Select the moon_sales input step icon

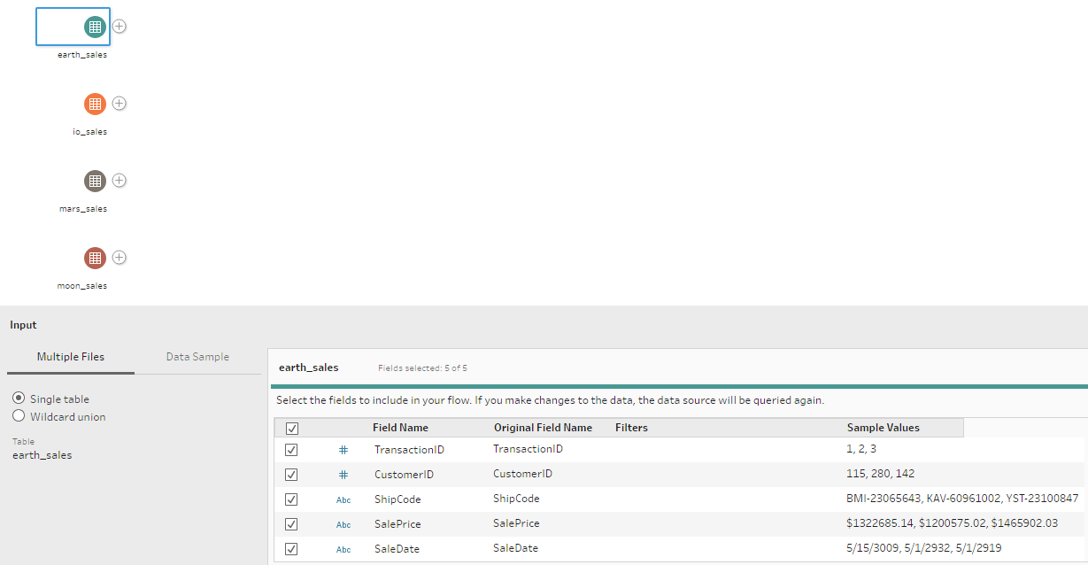coord(94,258)
